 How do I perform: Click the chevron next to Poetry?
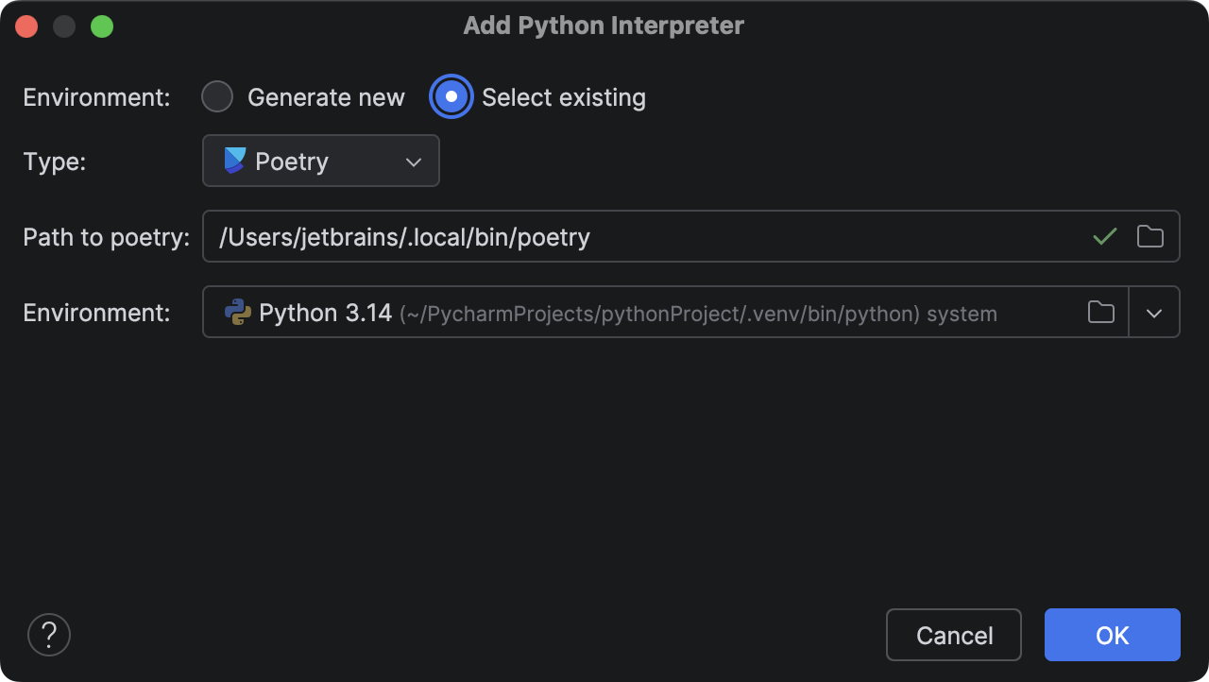click(x=413, y=161)
